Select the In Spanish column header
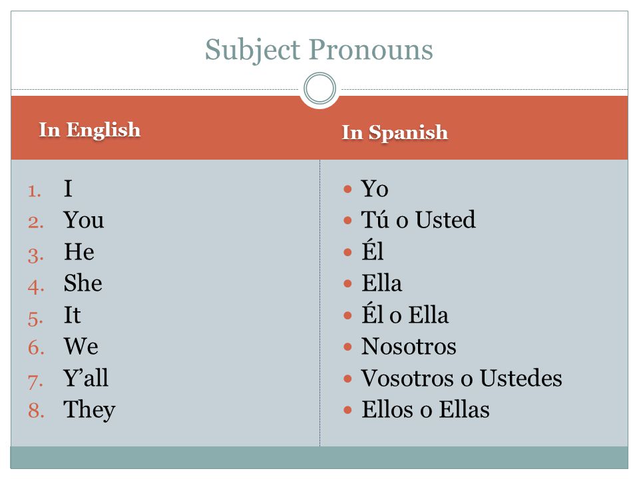Screen dimensions: 639x479 (395, 132)
